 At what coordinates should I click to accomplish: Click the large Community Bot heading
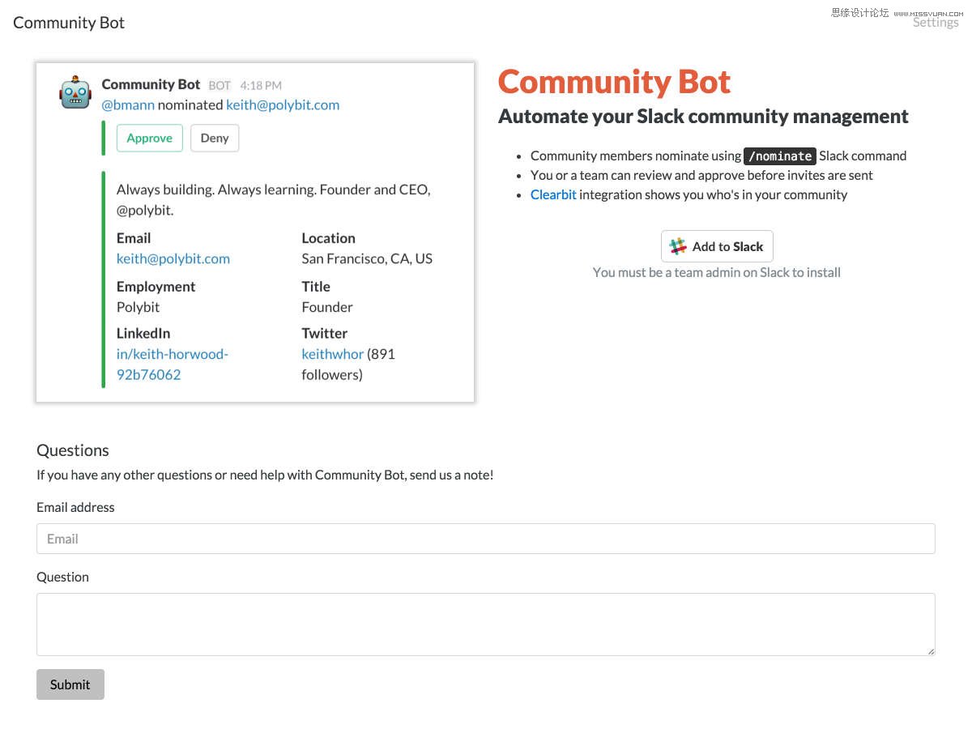(614, 82)
